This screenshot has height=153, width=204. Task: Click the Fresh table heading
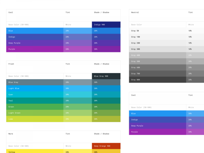click(x=11, y=64)
